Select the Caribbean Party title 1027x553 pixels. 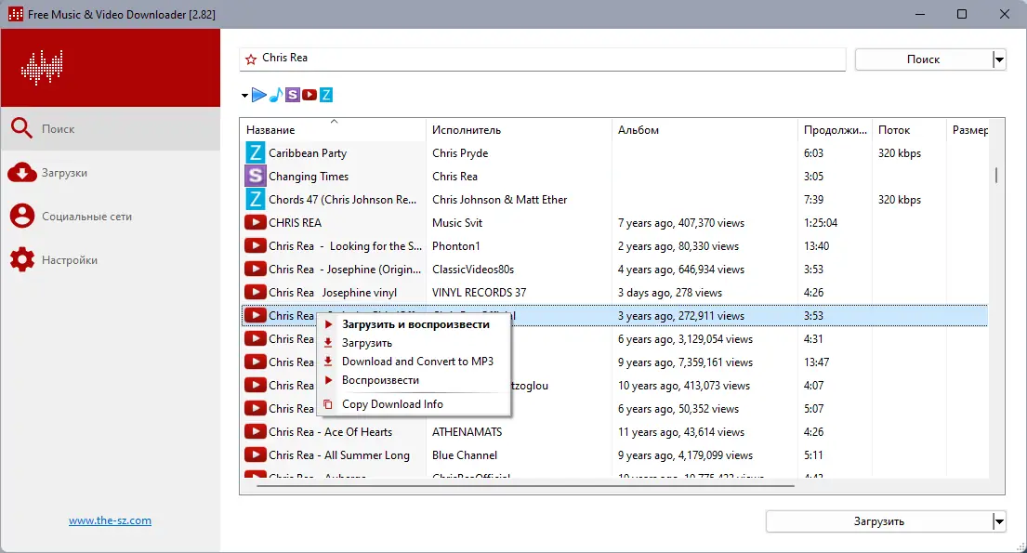308,152
